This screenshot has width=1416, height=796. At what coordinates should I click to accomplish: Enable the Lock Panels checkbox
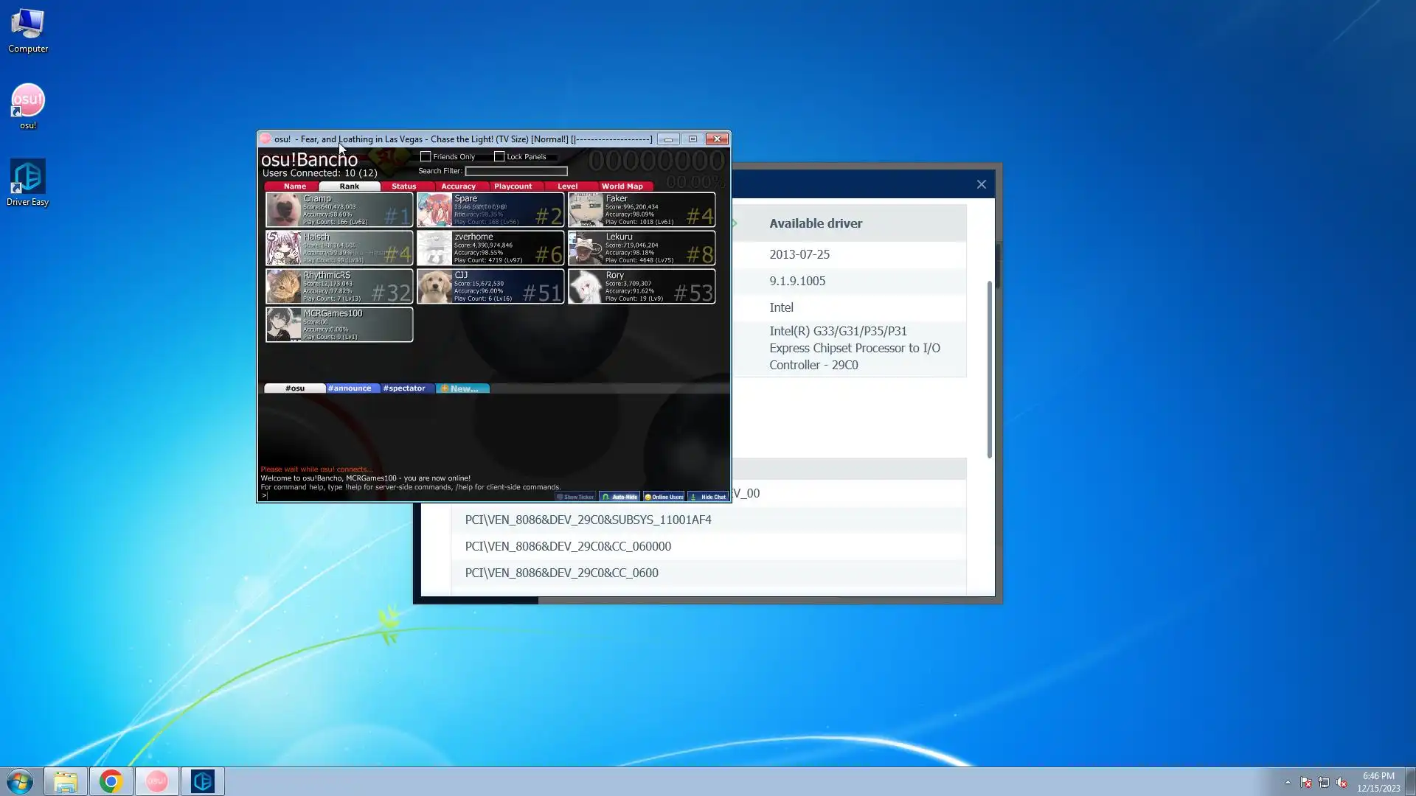point(499,156)
